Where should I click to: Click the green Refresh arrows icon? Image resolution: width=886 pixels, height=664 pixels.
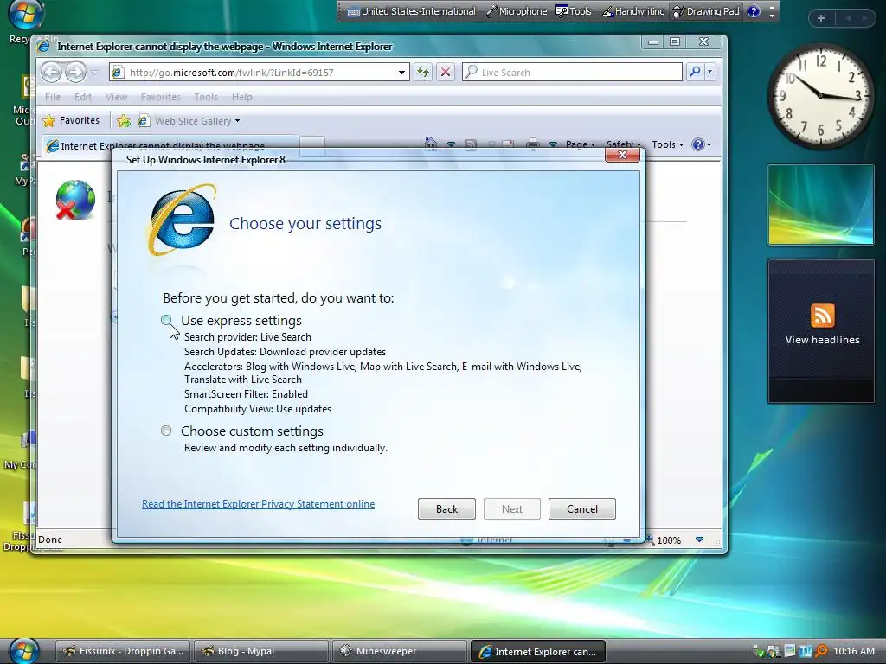pyautogui.click(x=422, y=73)
